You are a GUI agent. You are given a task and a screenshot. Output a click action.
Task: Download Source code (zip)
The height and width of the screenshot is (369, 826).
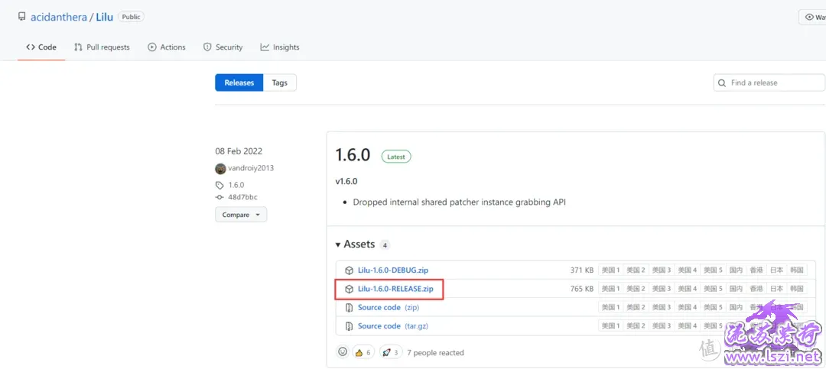(x=389, y=307)
